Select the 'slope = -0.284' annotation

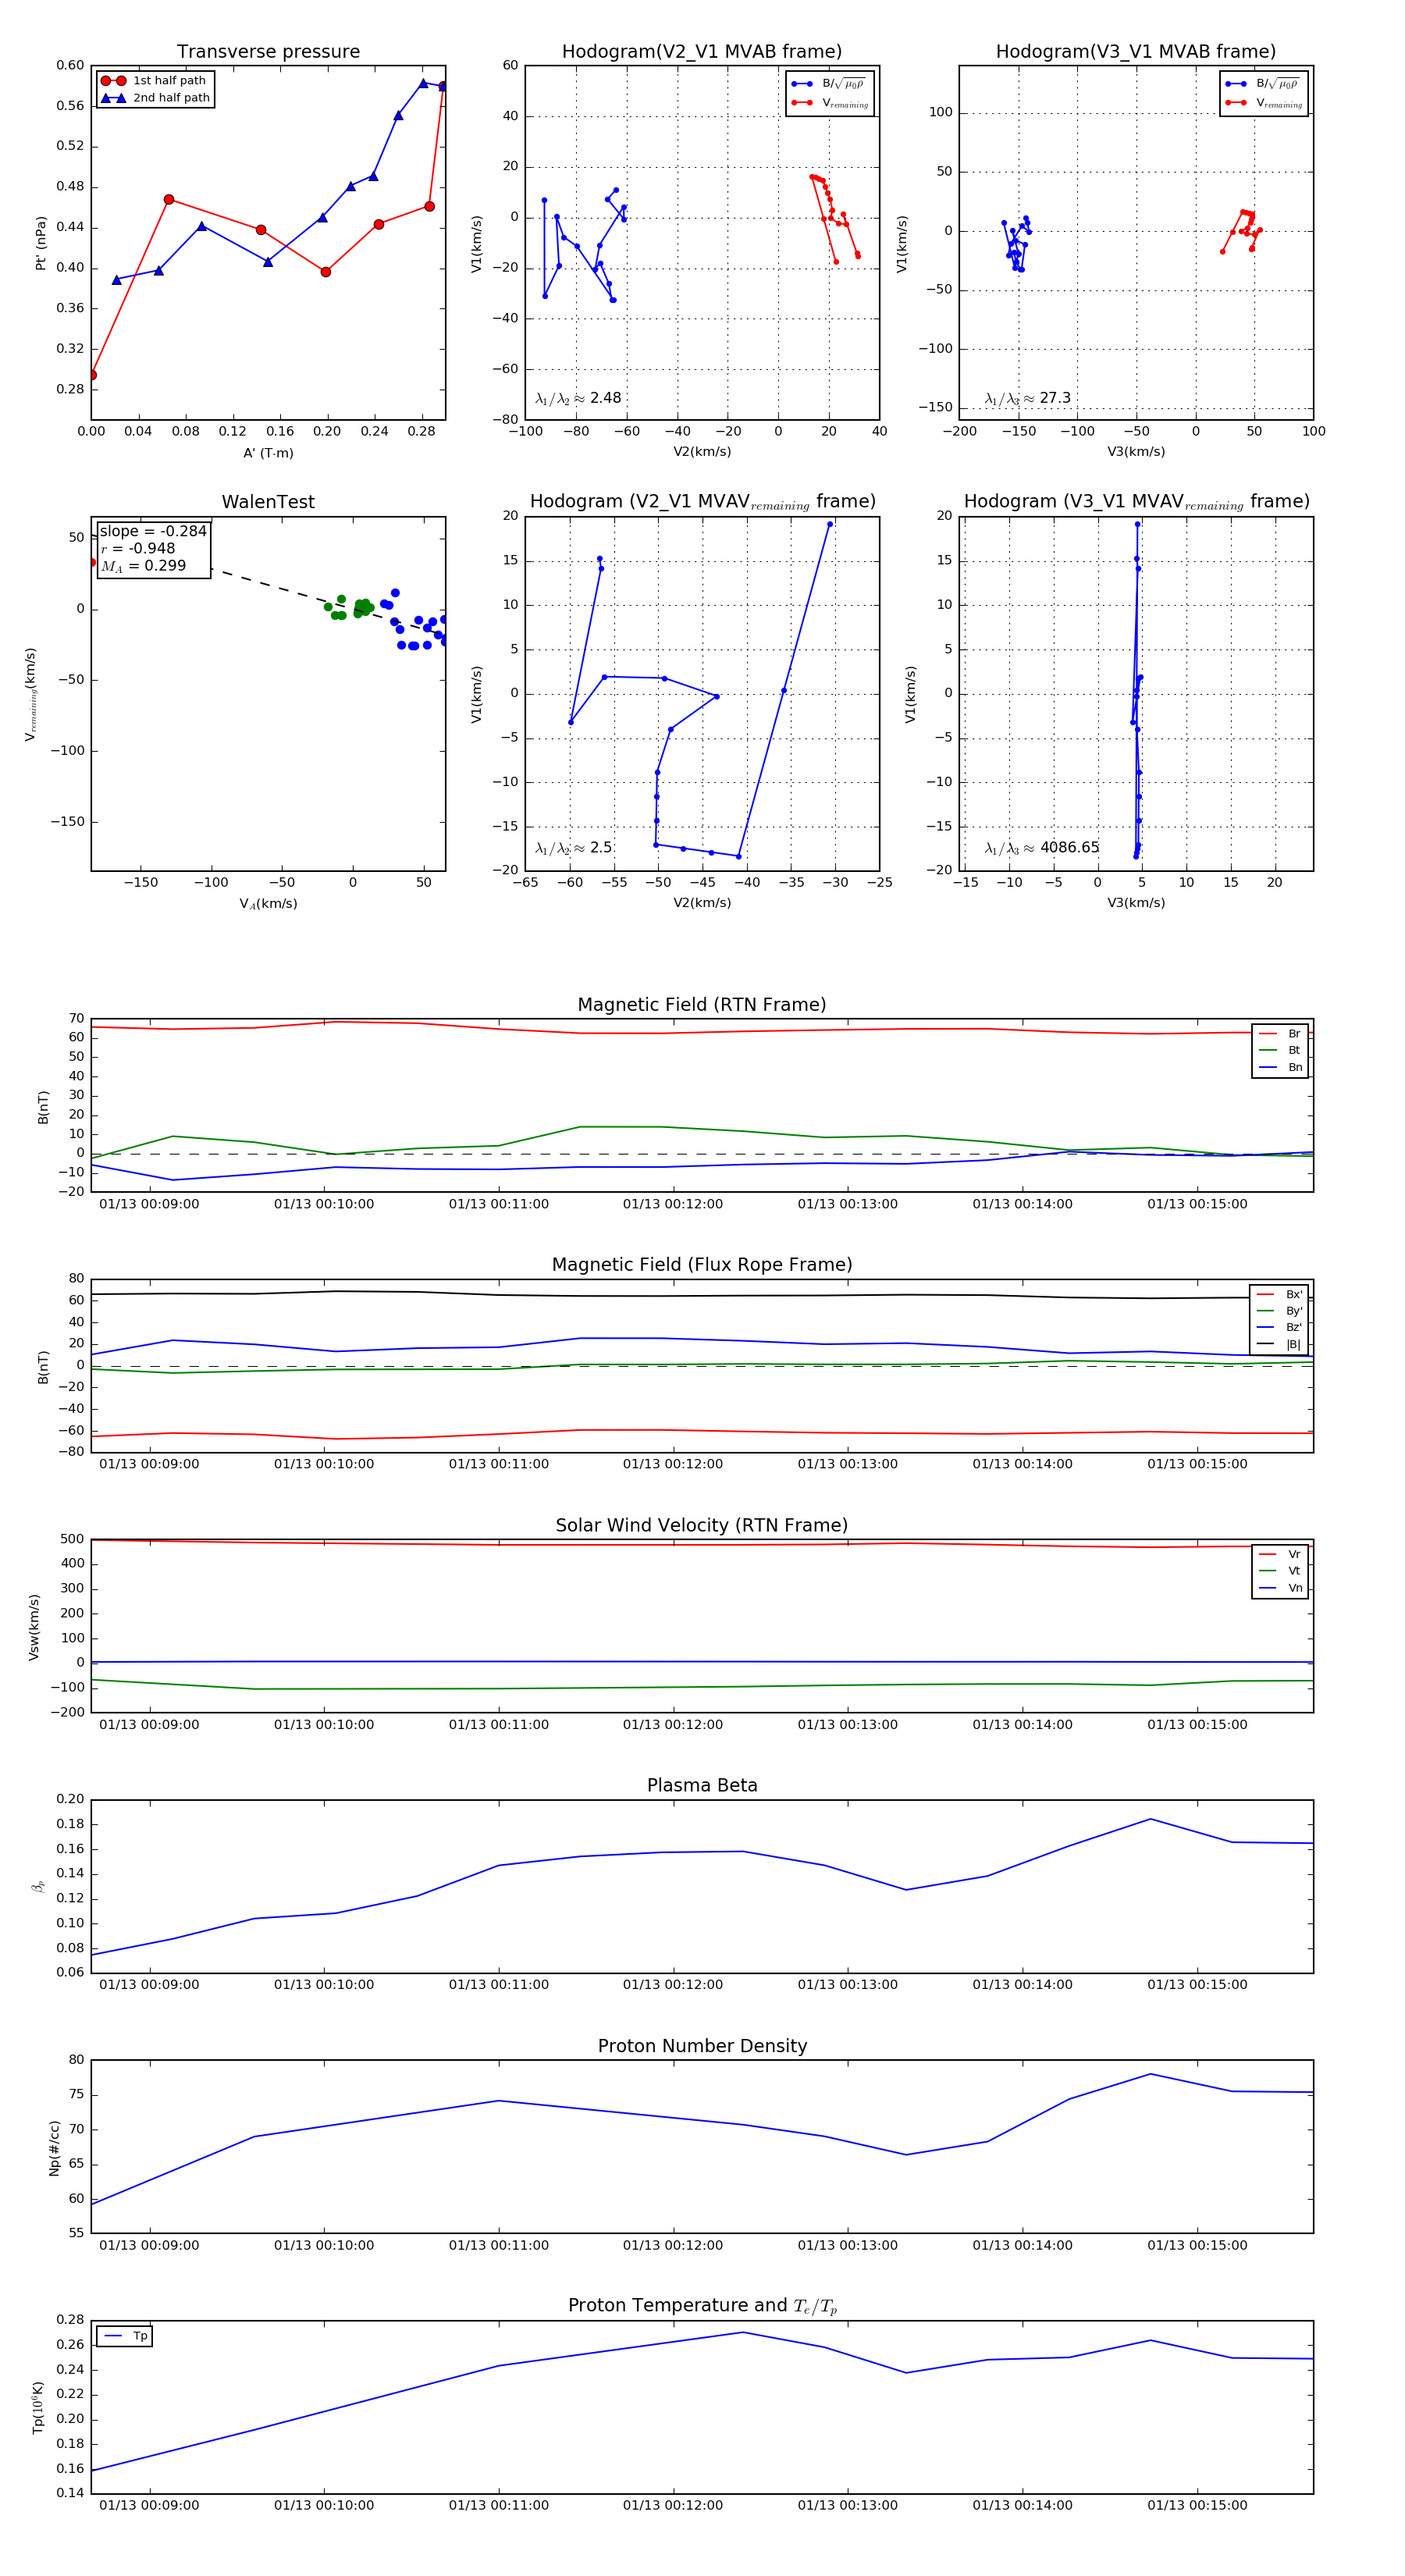tap(153, 531)
